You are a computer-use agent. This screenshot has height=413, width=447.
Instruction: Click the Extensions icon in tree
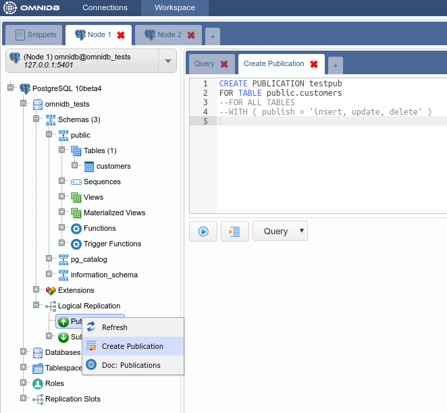coord(51,291)
